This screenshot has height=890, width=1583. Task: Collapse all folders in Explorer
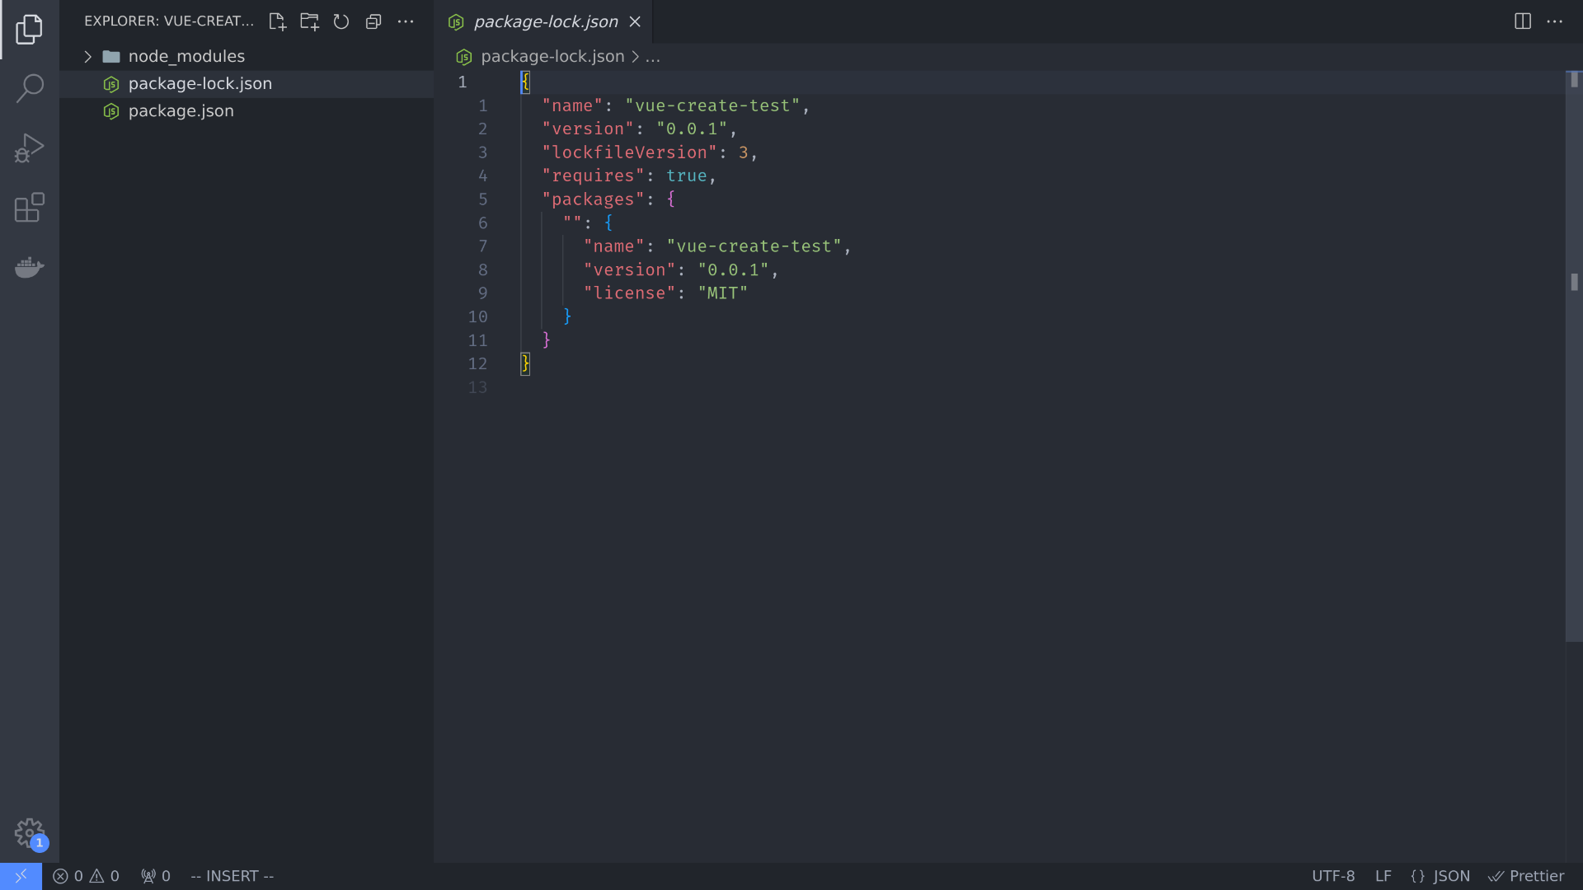pos(373,22)
